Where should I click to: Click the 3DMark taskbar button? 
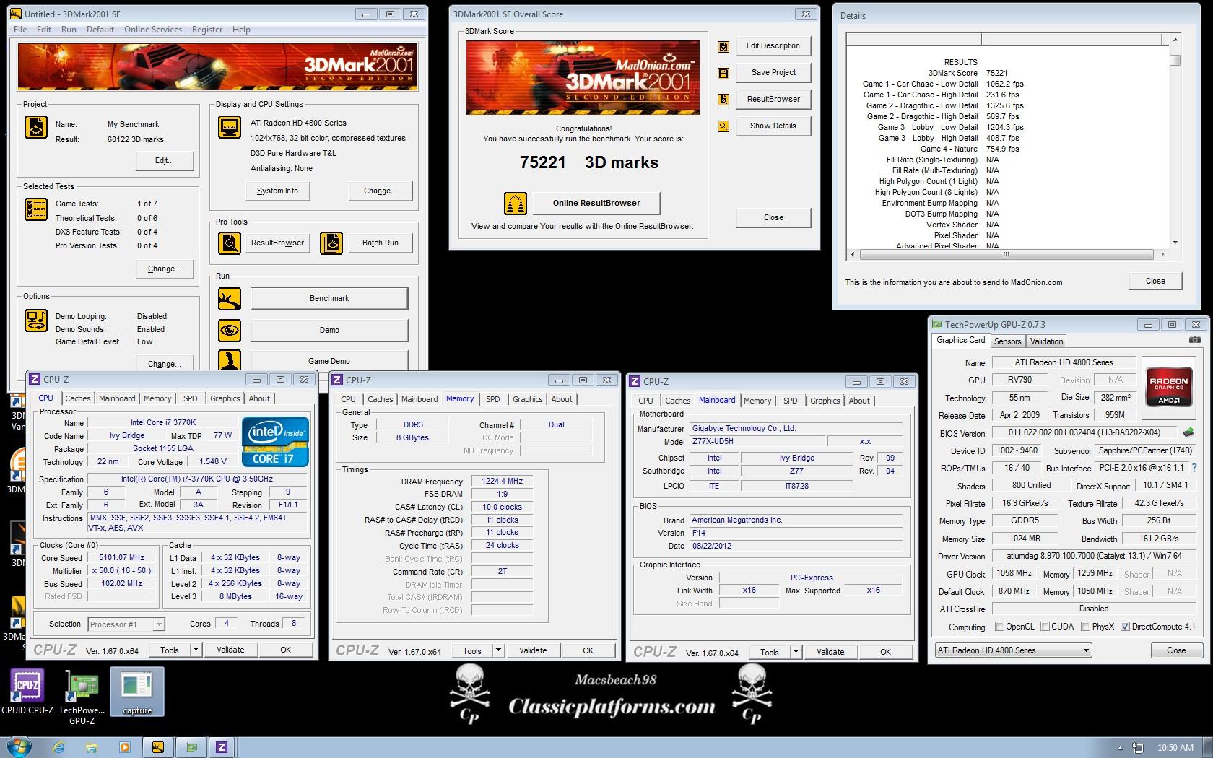point(157,747)
